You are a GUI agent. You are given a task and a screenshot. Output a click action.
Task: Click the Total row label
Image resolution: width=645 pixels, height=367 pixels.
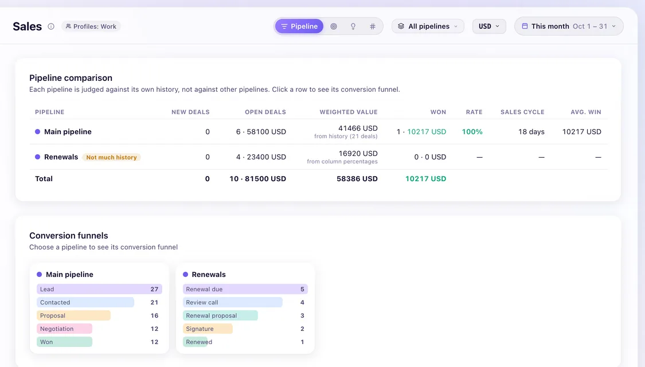tap(44, 178)
